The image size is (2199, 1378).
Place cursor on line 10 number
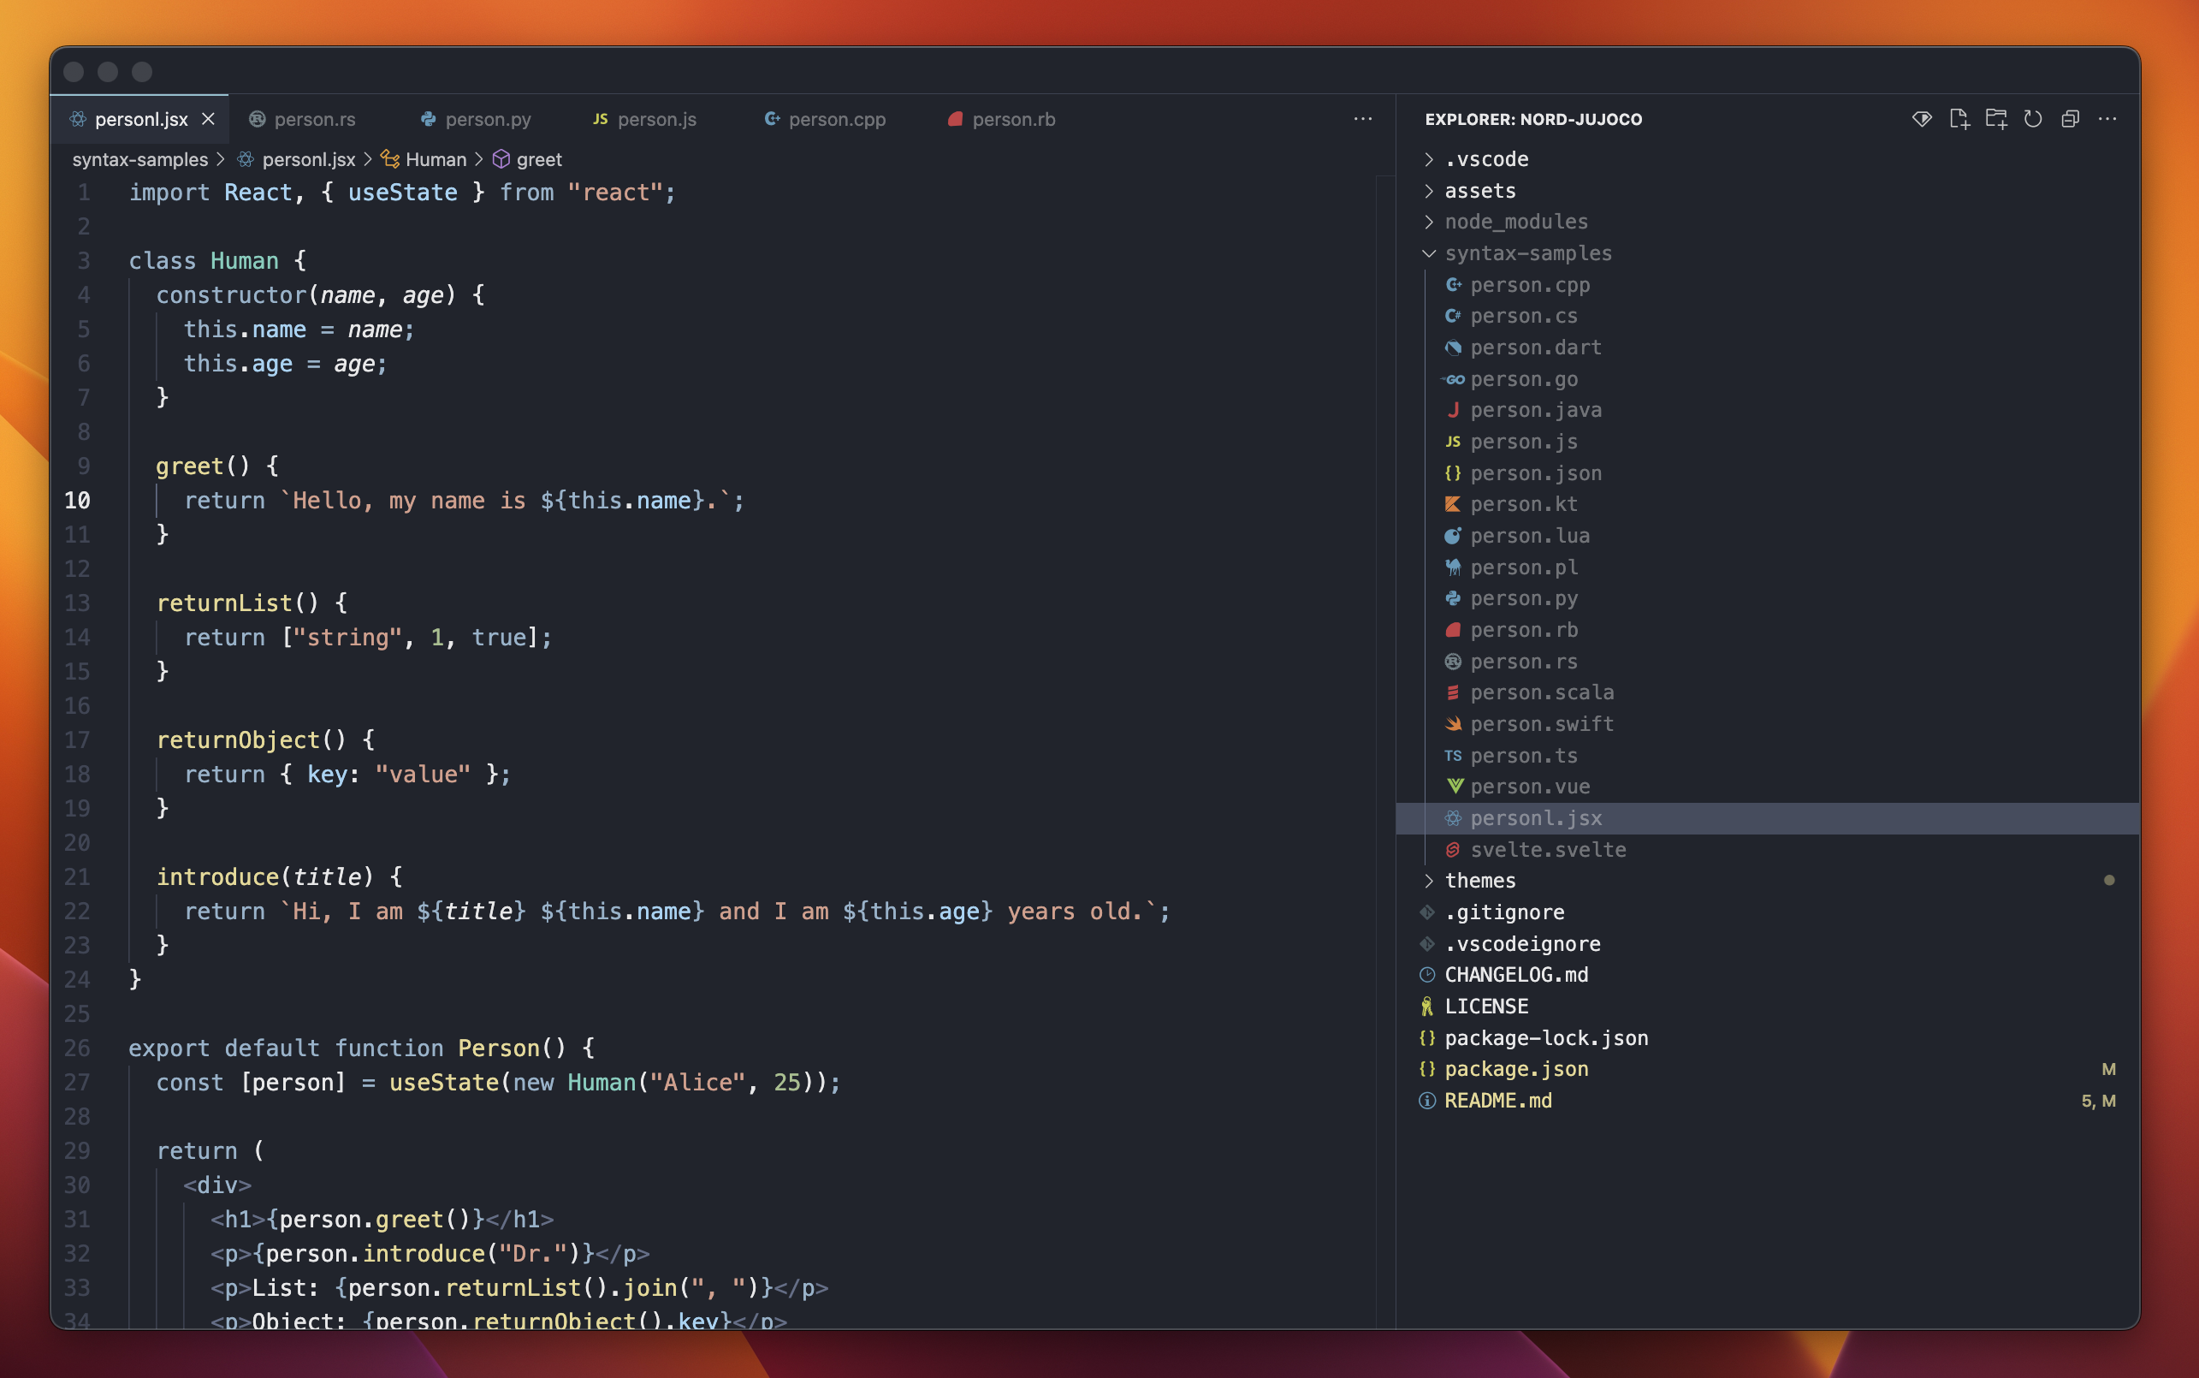point(77,501)
